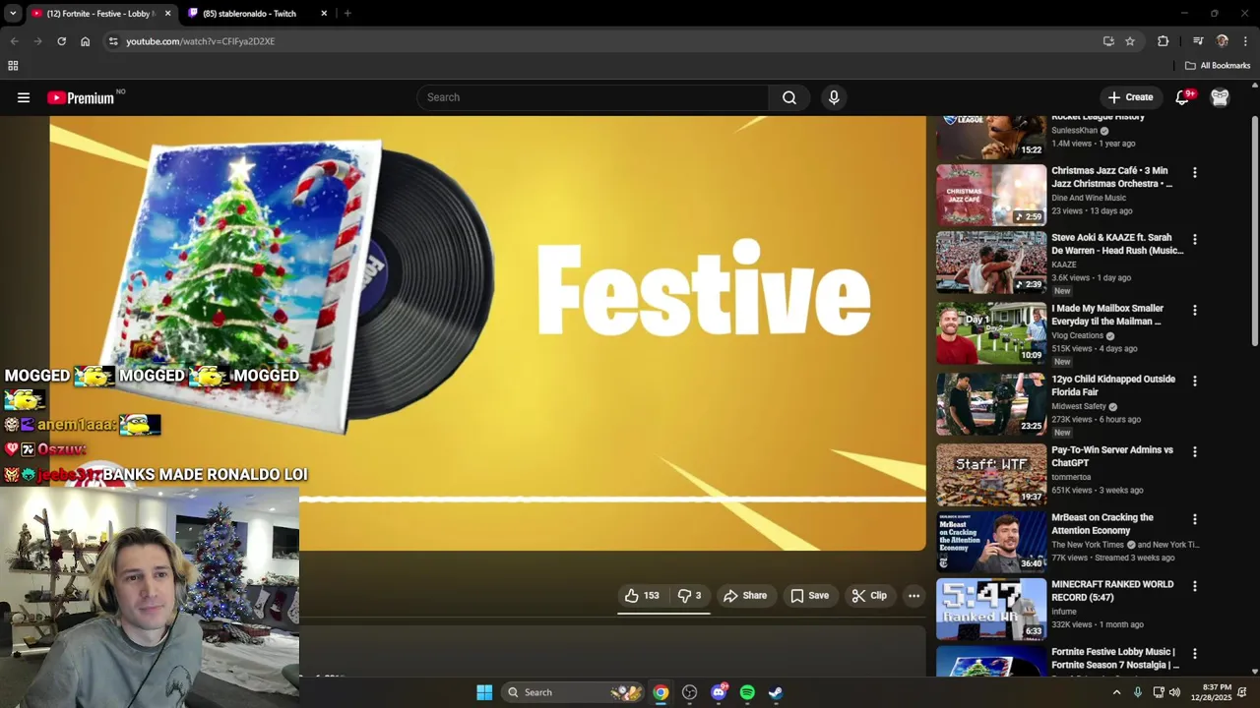Close the stableronaldo Twitch tab
Image resolution: width=1260 pixels, height=708 pixels.
[324, 14]
